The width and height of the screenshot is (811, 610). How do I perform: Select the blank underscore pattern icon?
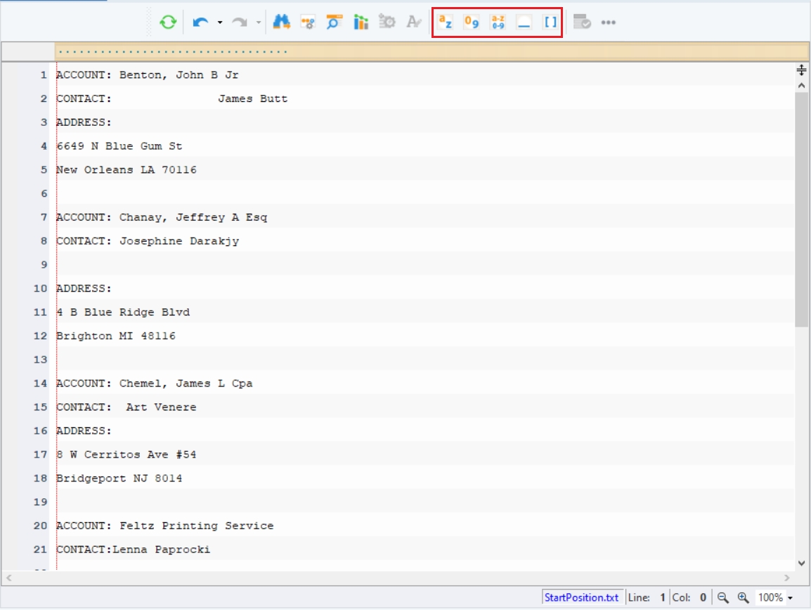pyautogui.click(x=524, y=22)
